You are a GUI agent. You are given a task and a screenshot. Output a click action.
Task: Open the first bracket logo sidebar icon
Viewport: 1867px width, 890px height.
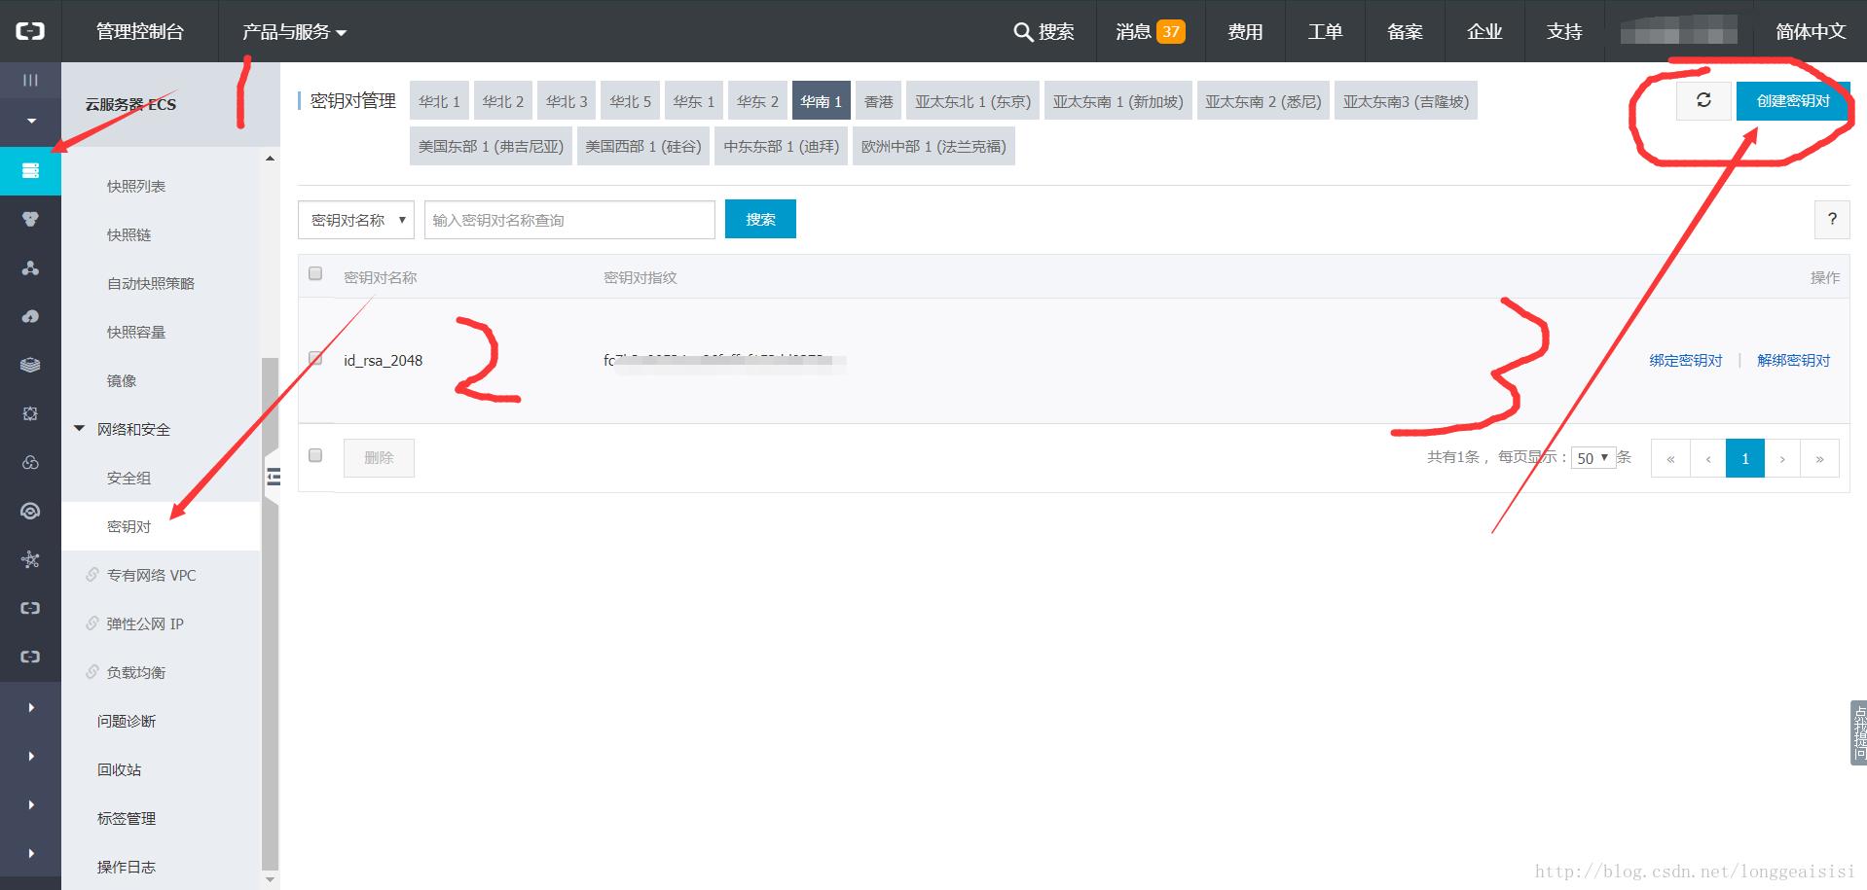click(x=30, y=609)
